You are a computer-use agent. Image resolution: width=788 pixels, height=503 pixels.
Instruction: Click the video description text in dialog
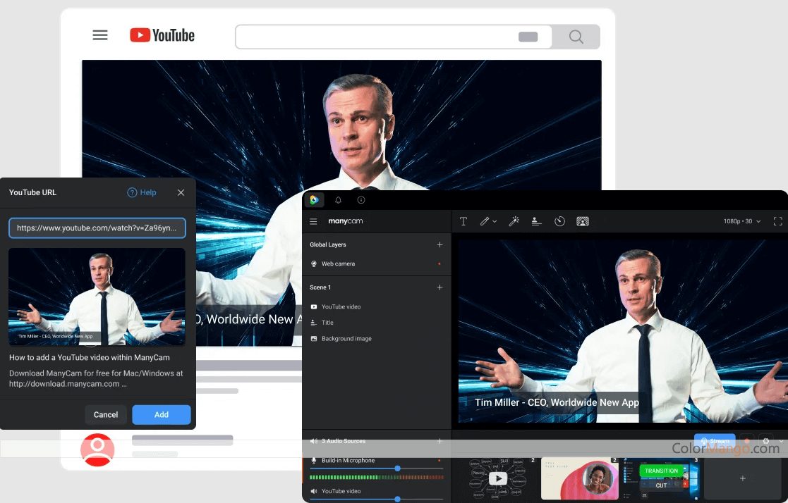click(x=96, y=378)
